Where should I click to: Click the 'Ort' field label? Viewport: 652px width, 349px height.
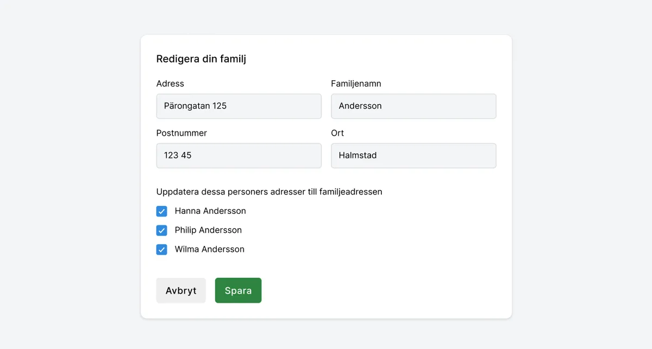point(337,133)
